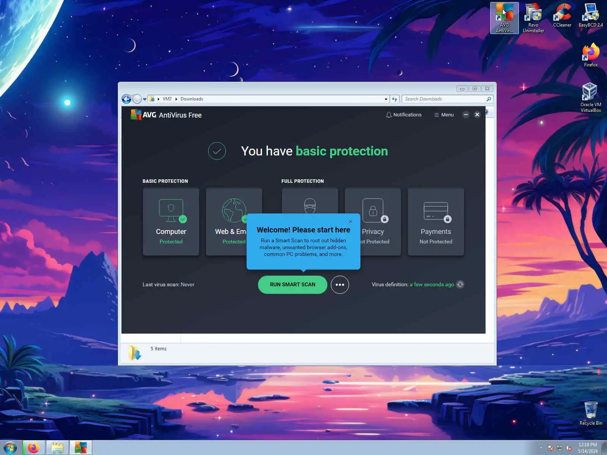This screenshot has height=455, width=607.
Task: Click the Show desktop button
Action: 604,448
